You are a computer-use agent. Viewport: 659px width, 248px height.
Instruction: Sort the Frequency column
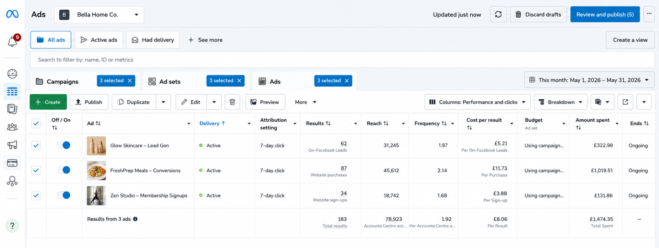coord(444,123)
